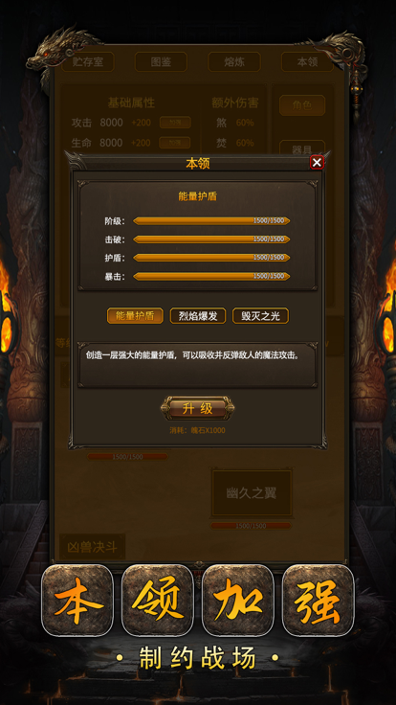Click the 阶级 progress bar

(x=211, y=220)
